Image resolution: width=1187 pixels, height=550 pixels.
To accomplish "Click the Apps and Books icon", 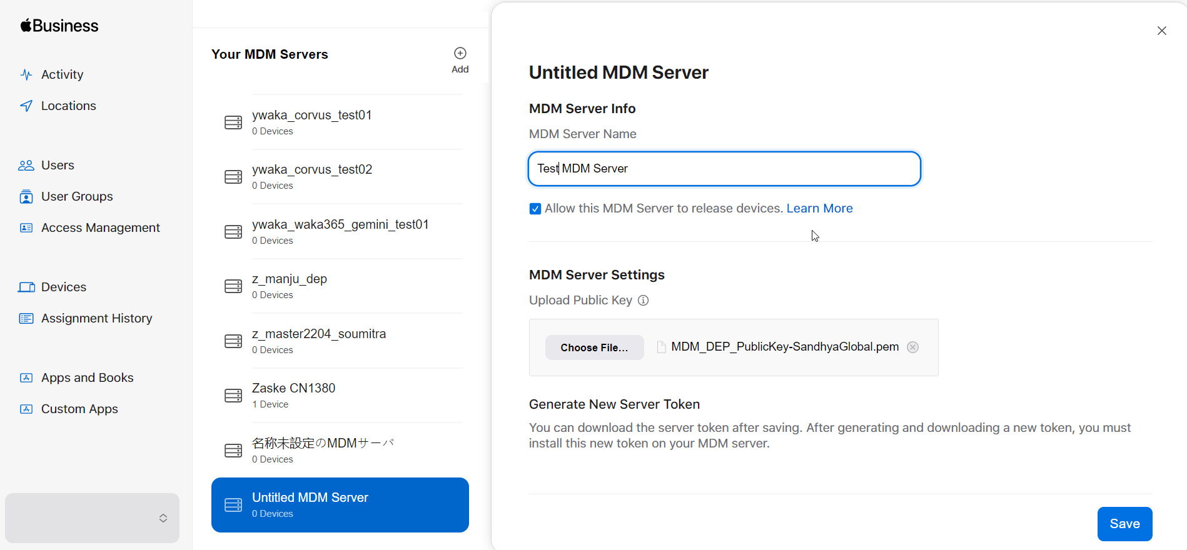I will tap(26, 378).
